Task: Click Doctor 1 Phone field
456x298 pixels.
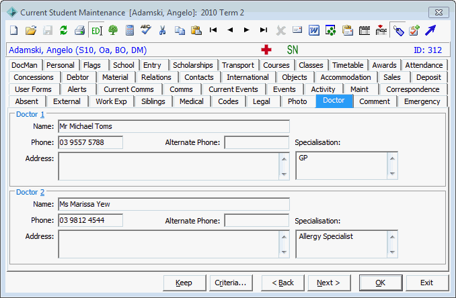Action: [90, 142]
